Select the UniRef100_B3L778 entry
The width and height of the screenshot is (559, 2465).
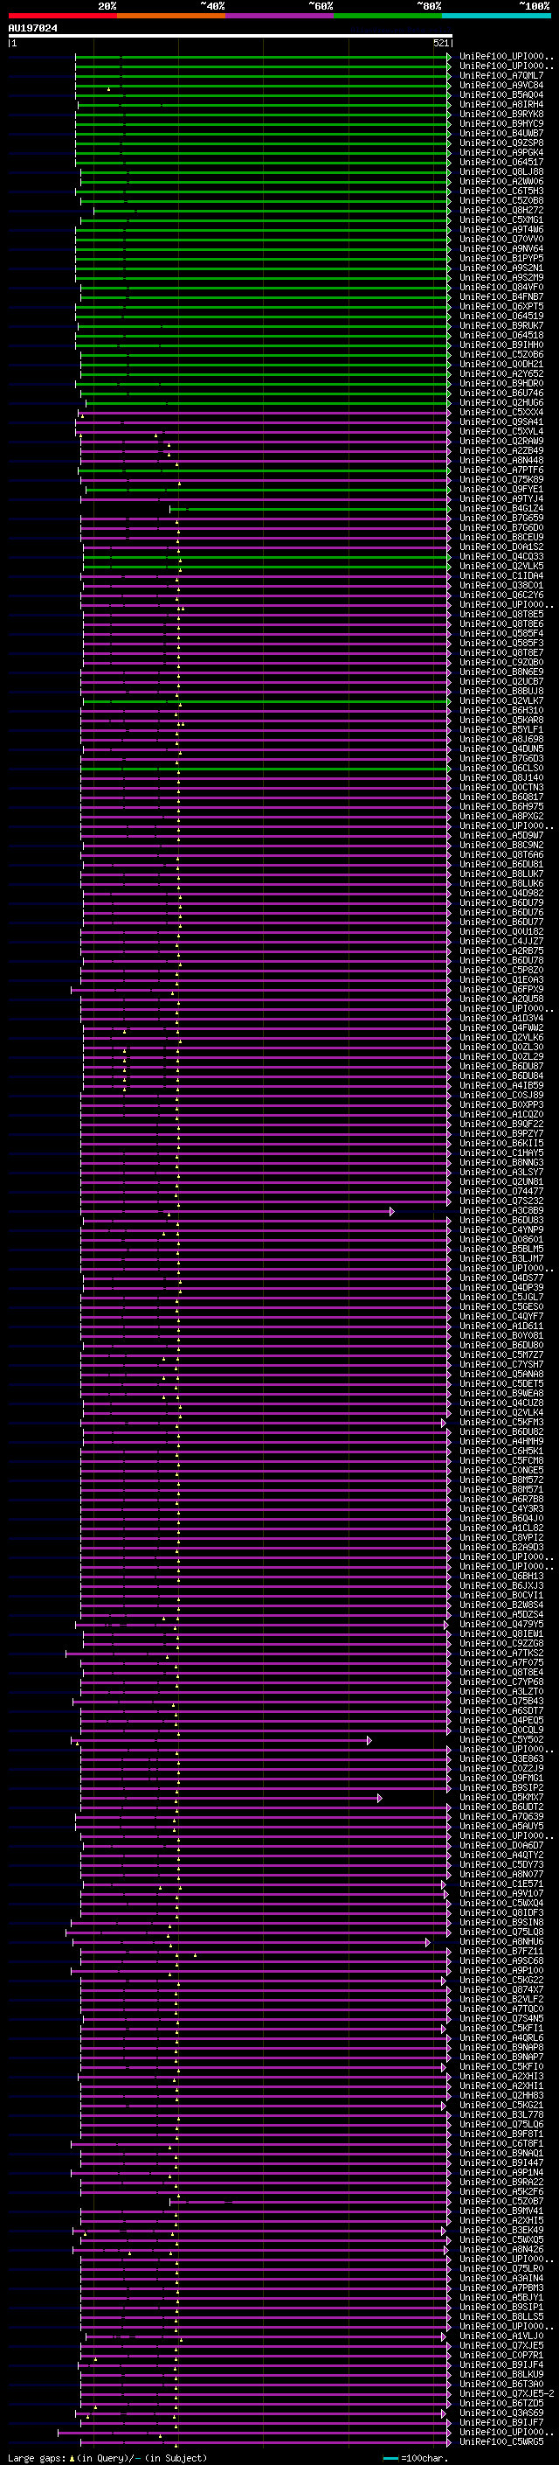coord(500,2114)
